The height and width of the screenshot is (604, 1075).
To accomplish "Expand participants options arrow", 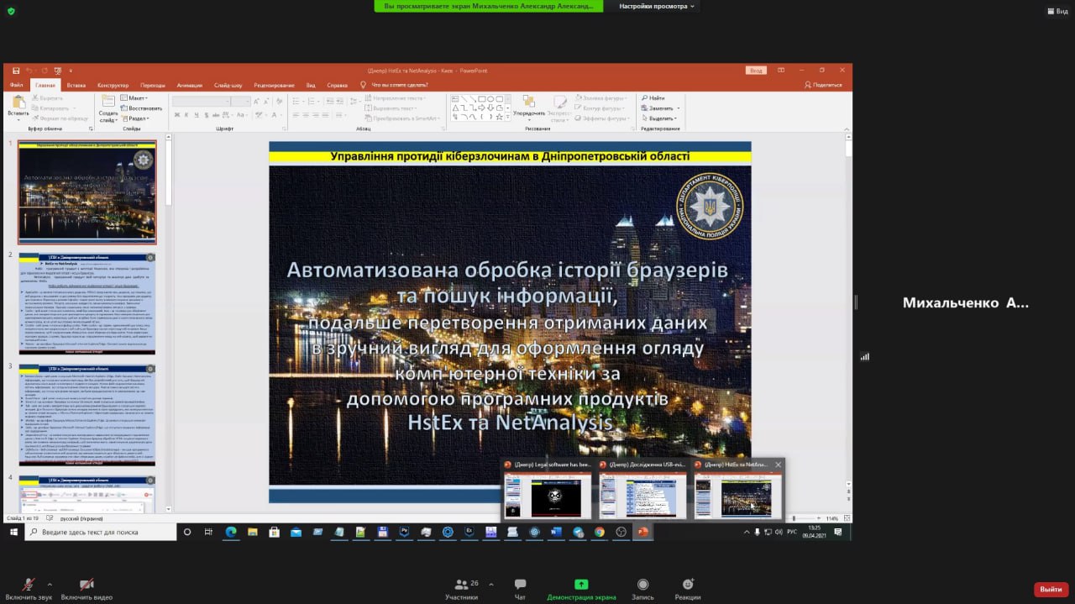I will point(491,584).
